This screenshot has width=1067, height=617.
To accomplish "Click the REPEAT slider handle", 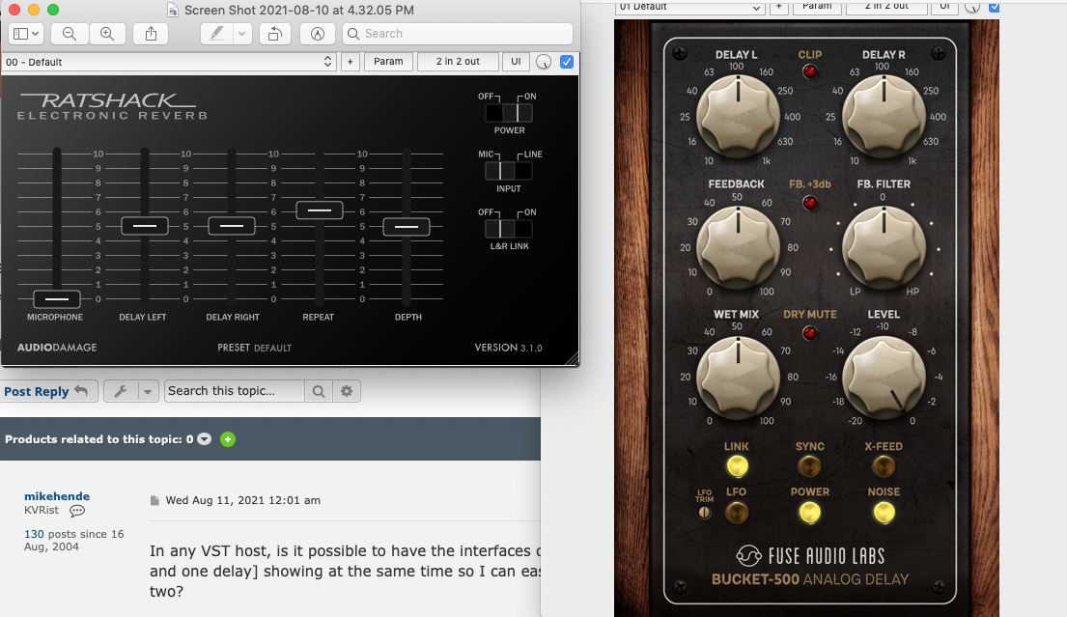I will click(x=320, y=210).
